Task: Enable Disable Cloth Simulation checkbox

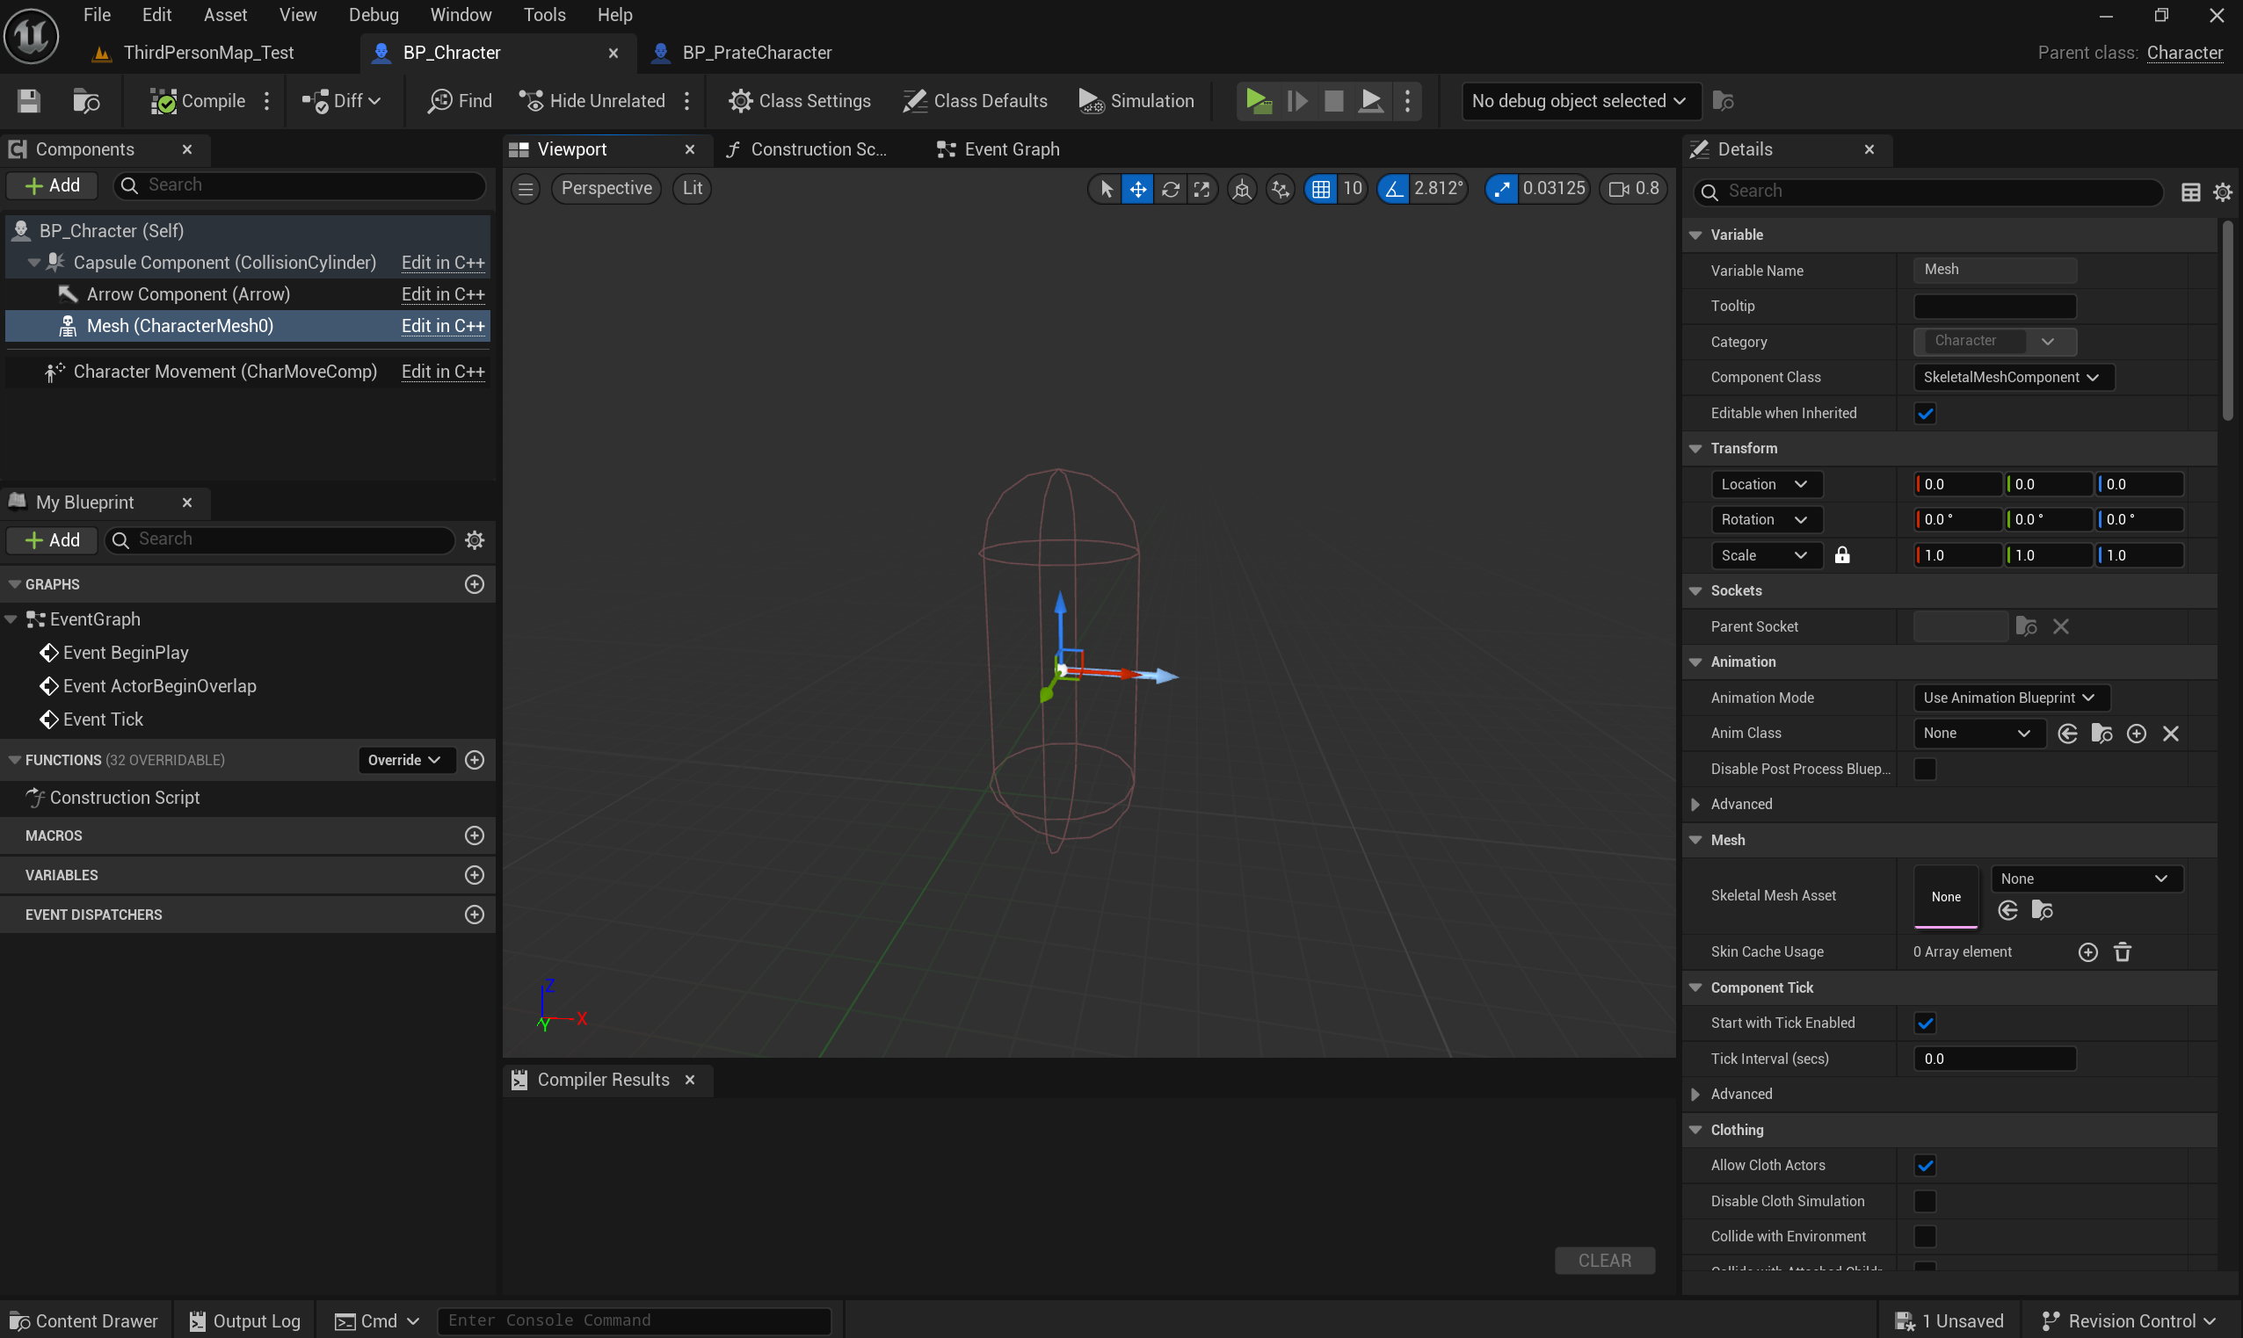Action: pyautogui.click(x=1925, y=1201)
